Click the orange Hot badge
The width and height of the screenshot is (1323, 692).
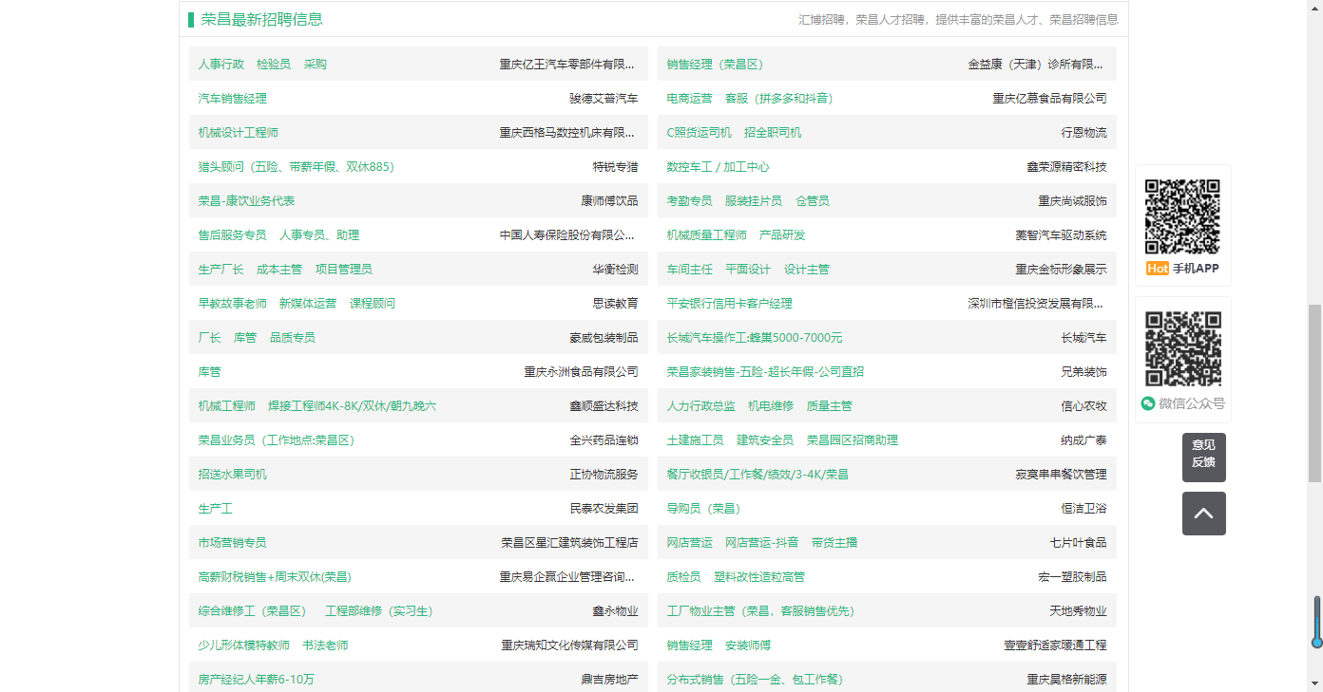coord(1157,269)
